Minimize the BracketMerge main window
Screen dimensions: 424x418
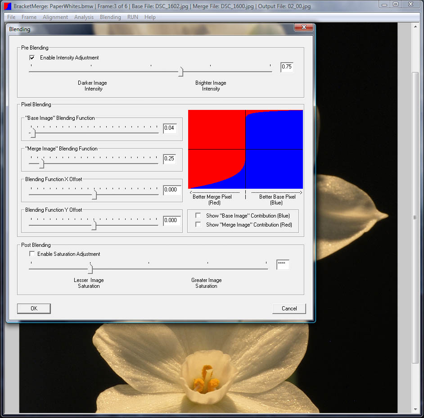click(x=384, y=5)
